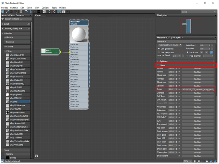219x164 pixels.
Task: Click No Map button for Coat bump
Action: (197, 146)
